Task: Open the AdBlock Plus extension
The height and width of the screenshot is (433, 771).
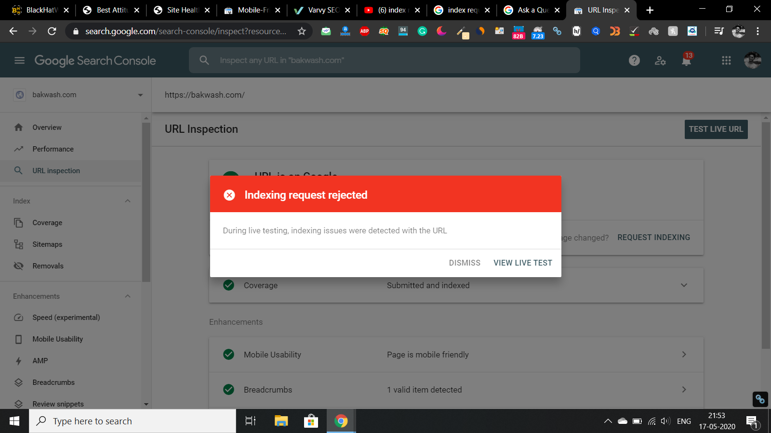Action: (364, 31)
